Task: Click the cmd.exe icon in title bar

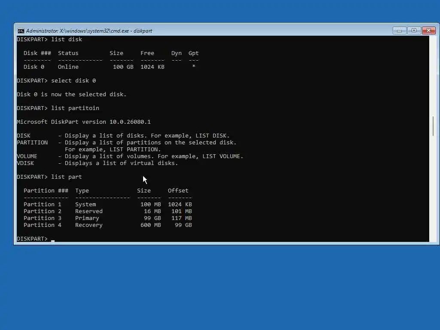Action: coord(21,31)
